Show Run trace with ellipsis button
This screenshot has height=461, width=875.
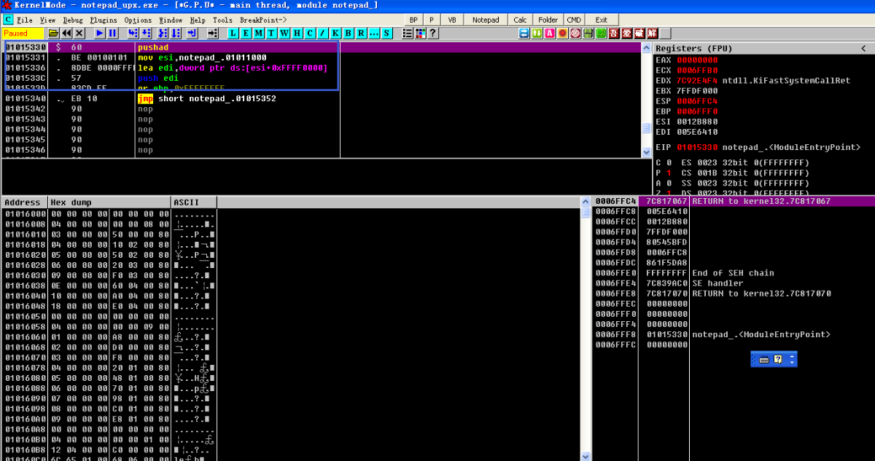[x=373, y=33]
